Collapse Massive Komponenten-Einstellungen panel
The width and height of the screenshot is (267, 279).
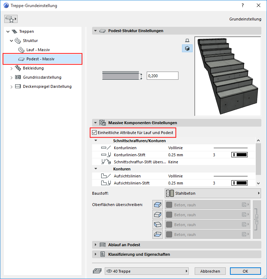pyautogui.click(x=96, y=123)
